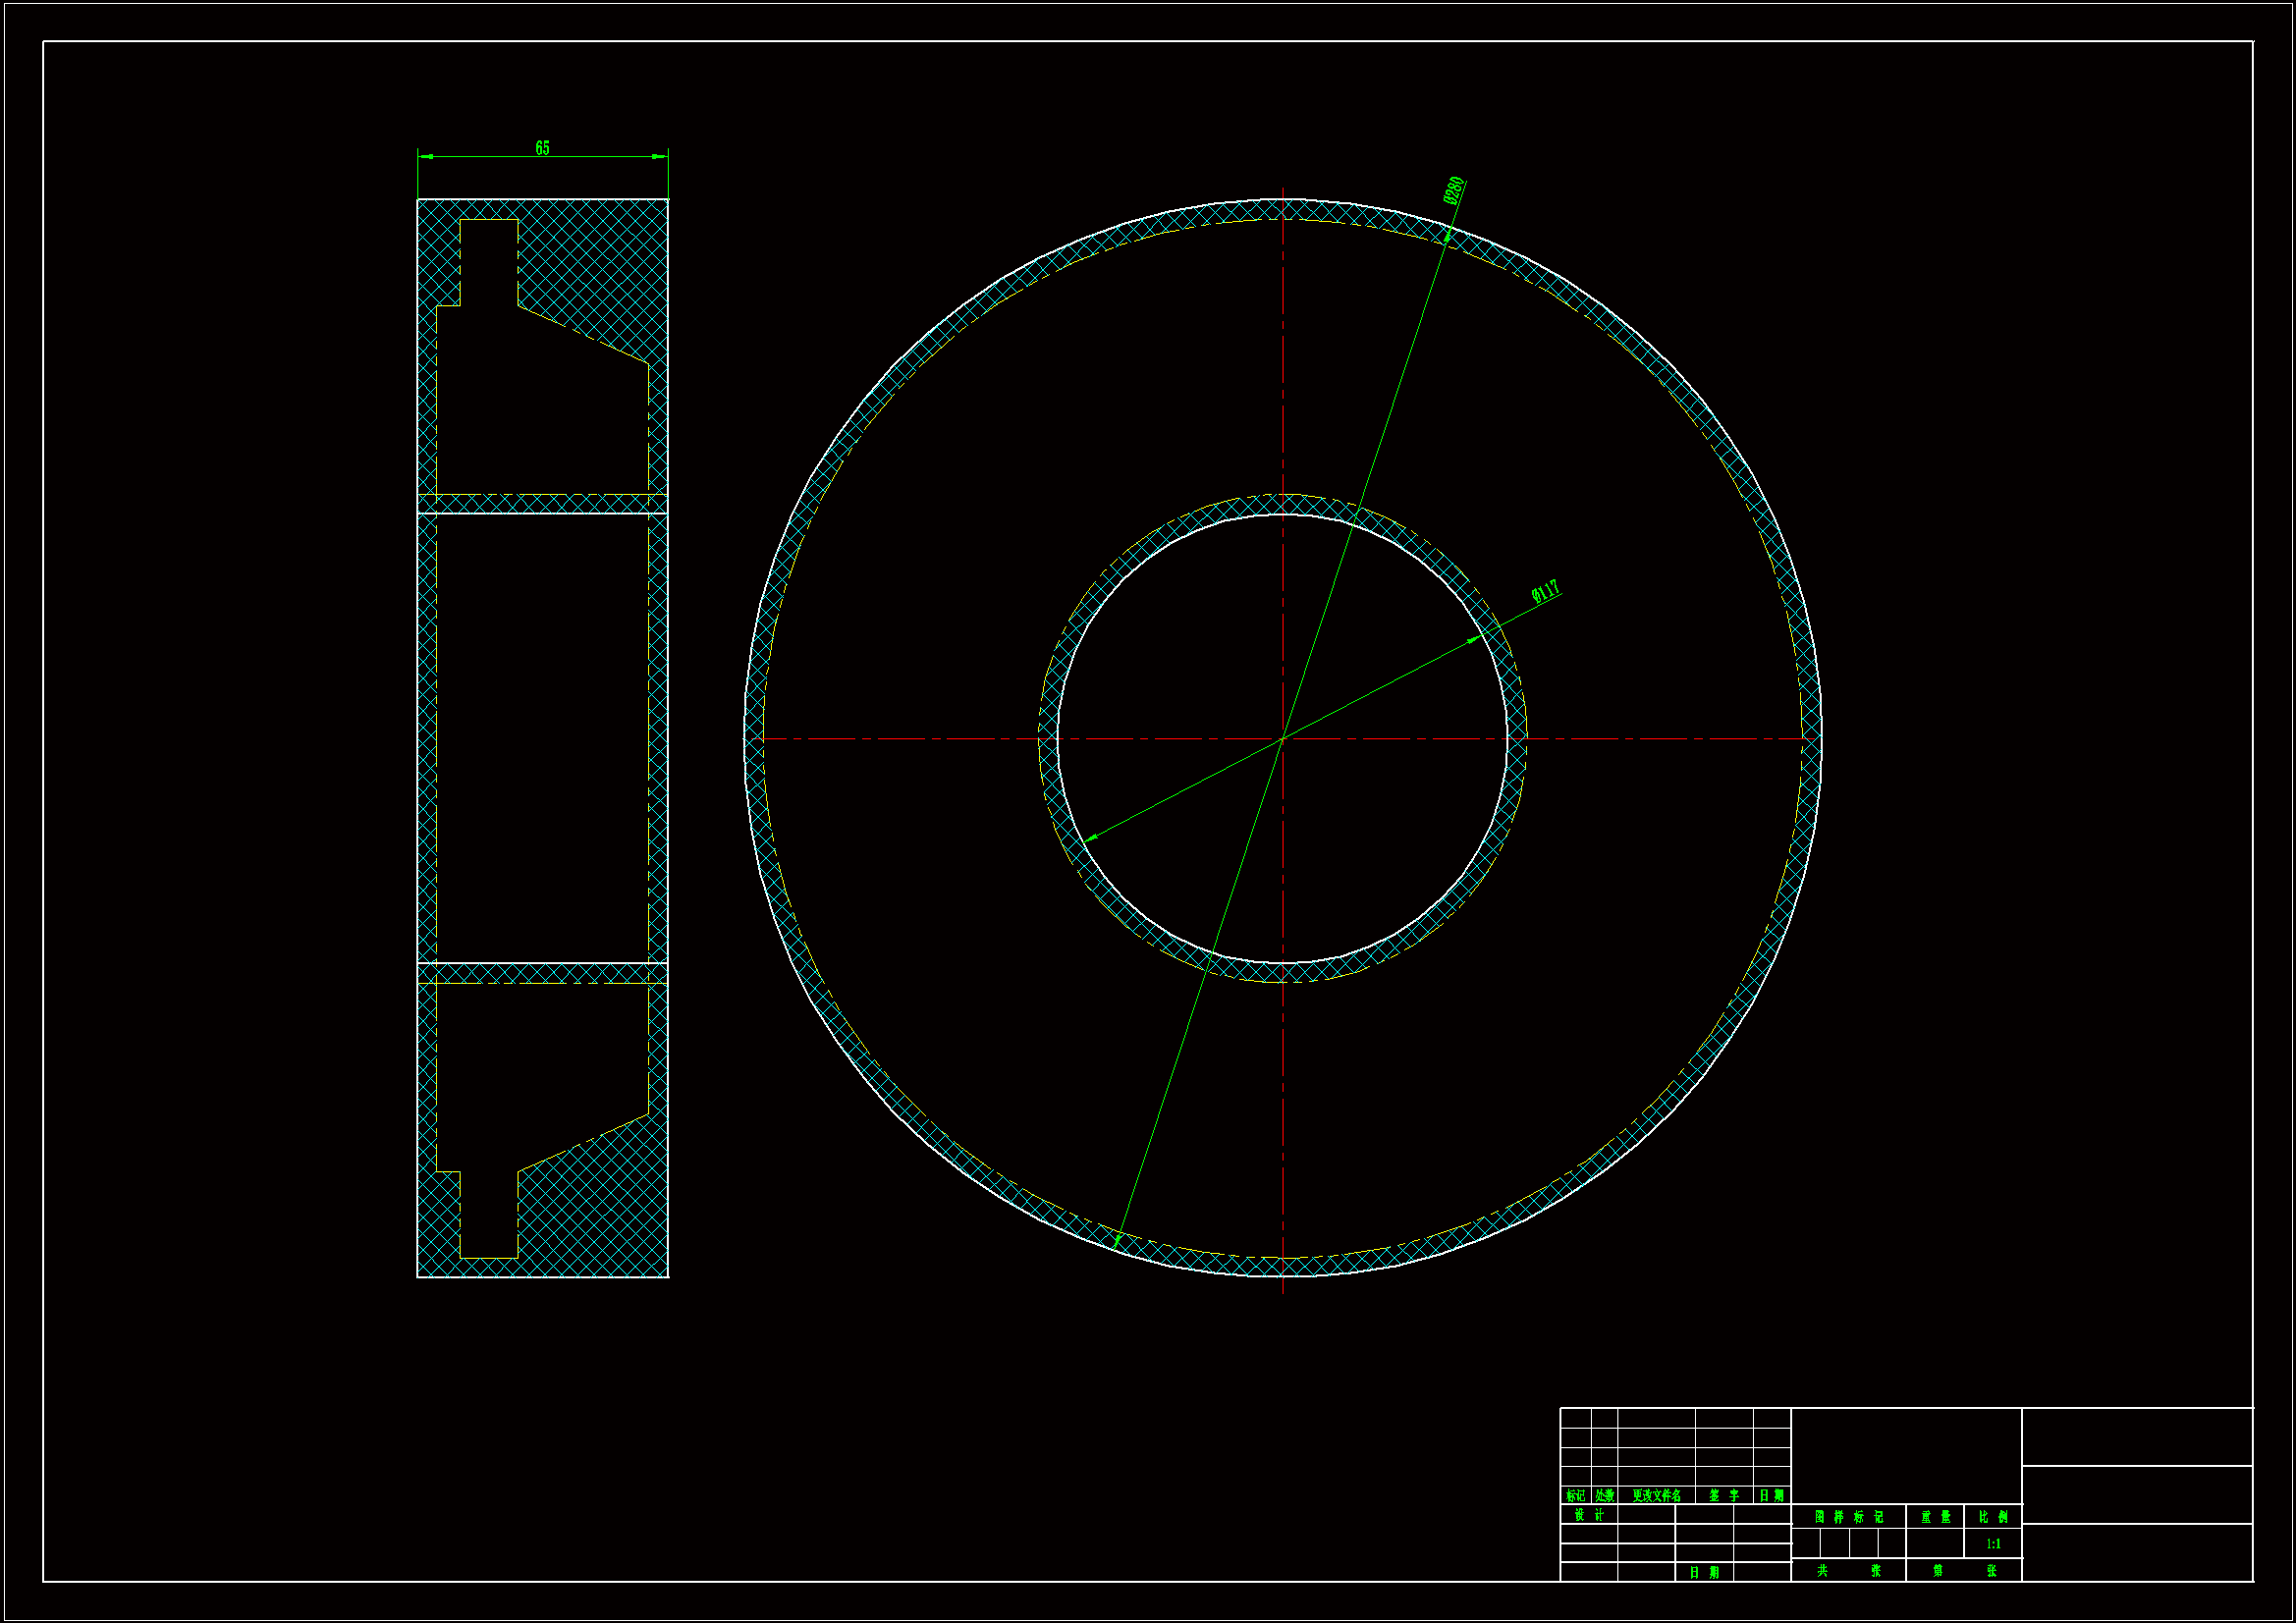Select the 签字 signature column header
The width and height of the screenshot is (2296, 1623).
[x=1724, y=1496]
